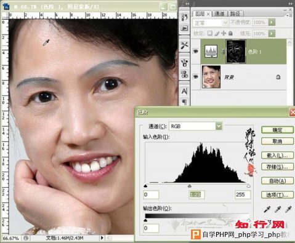This screenshot has height=243, width=295.
Task: Hide the 色阶 1 adjustment layer
Action: click(x=196, y=51)
